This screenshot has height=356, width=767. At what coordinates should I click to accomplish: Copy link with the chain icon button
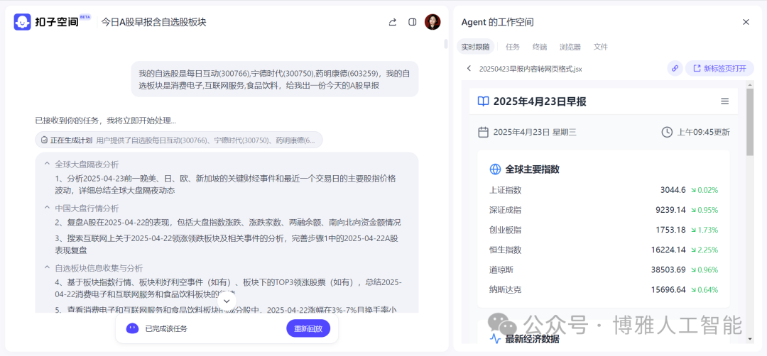point(675,68)
